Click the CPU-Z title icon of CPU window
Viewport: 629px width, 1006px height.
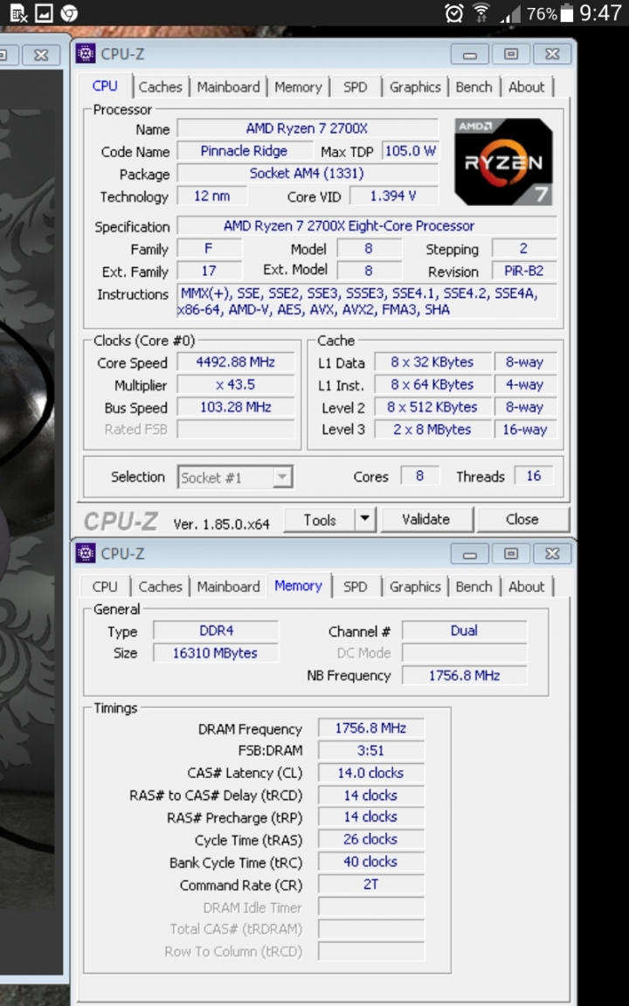(x=86, y=54)
